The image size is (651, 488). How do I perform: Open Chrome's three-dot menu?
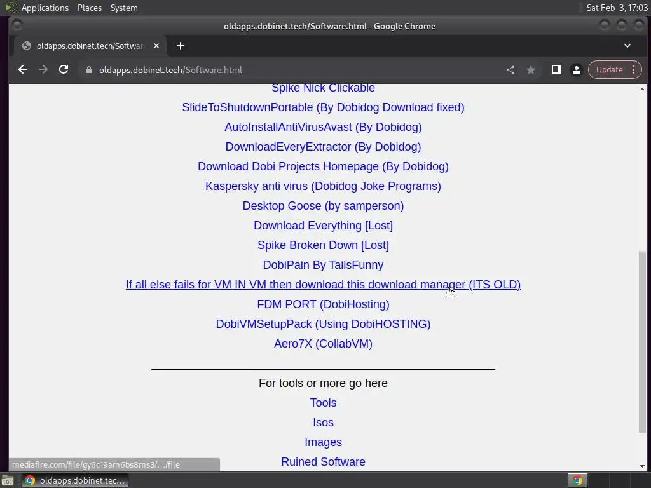click(x=633, y=70)
